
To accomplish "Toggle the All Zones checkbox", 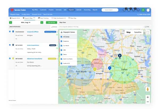I will [x=61, y=37].
